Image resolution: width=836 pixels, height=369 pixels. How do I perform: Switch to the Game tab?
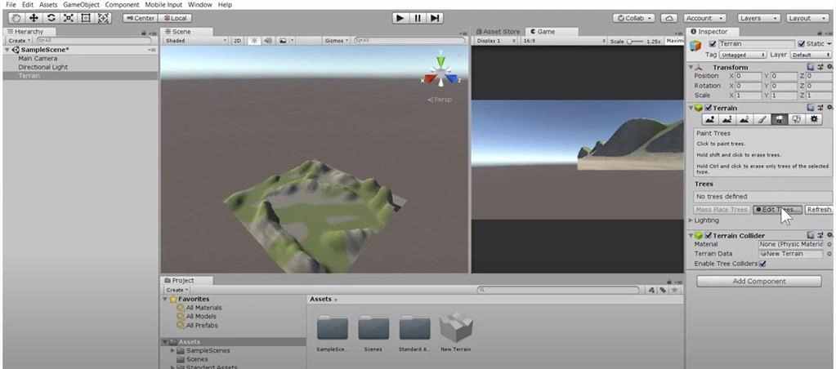543,31
